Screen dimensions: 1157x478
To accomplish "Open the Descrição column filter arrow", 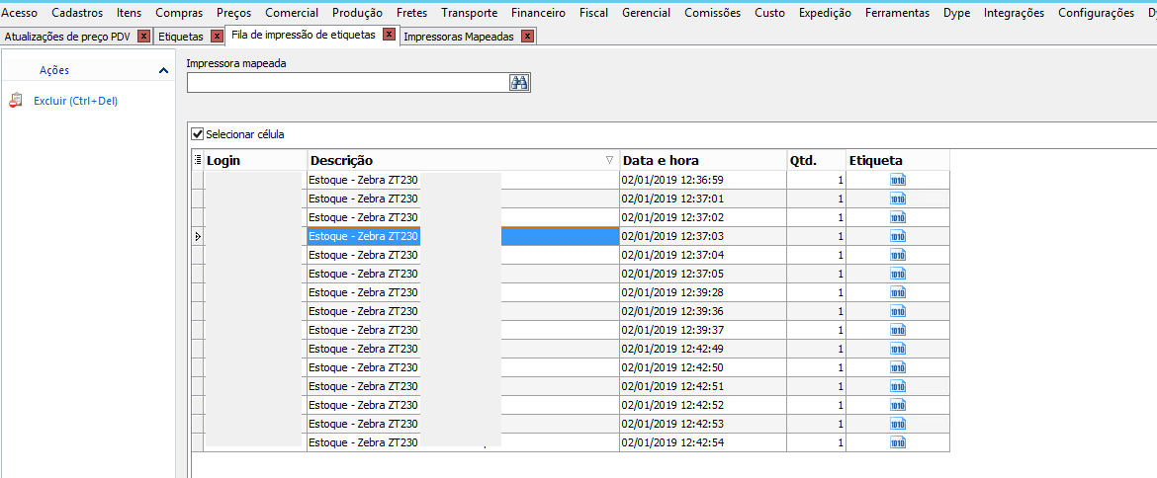I will [x=609, y=160].
